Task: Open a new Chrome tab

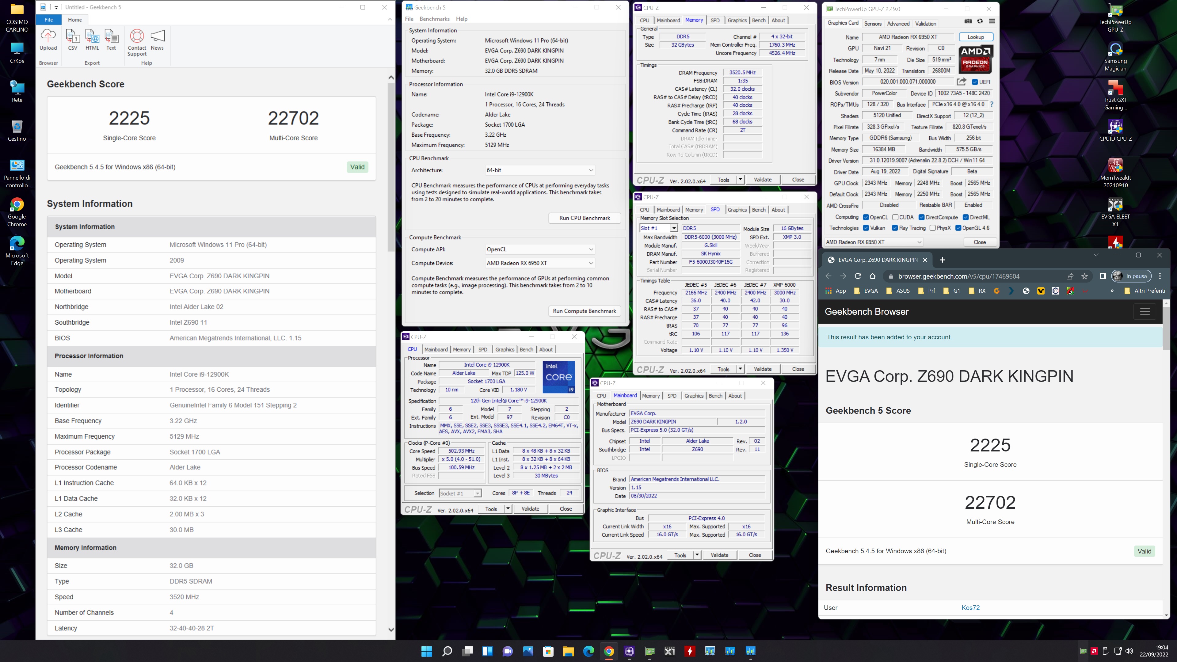Action: (x=942, y=260)
